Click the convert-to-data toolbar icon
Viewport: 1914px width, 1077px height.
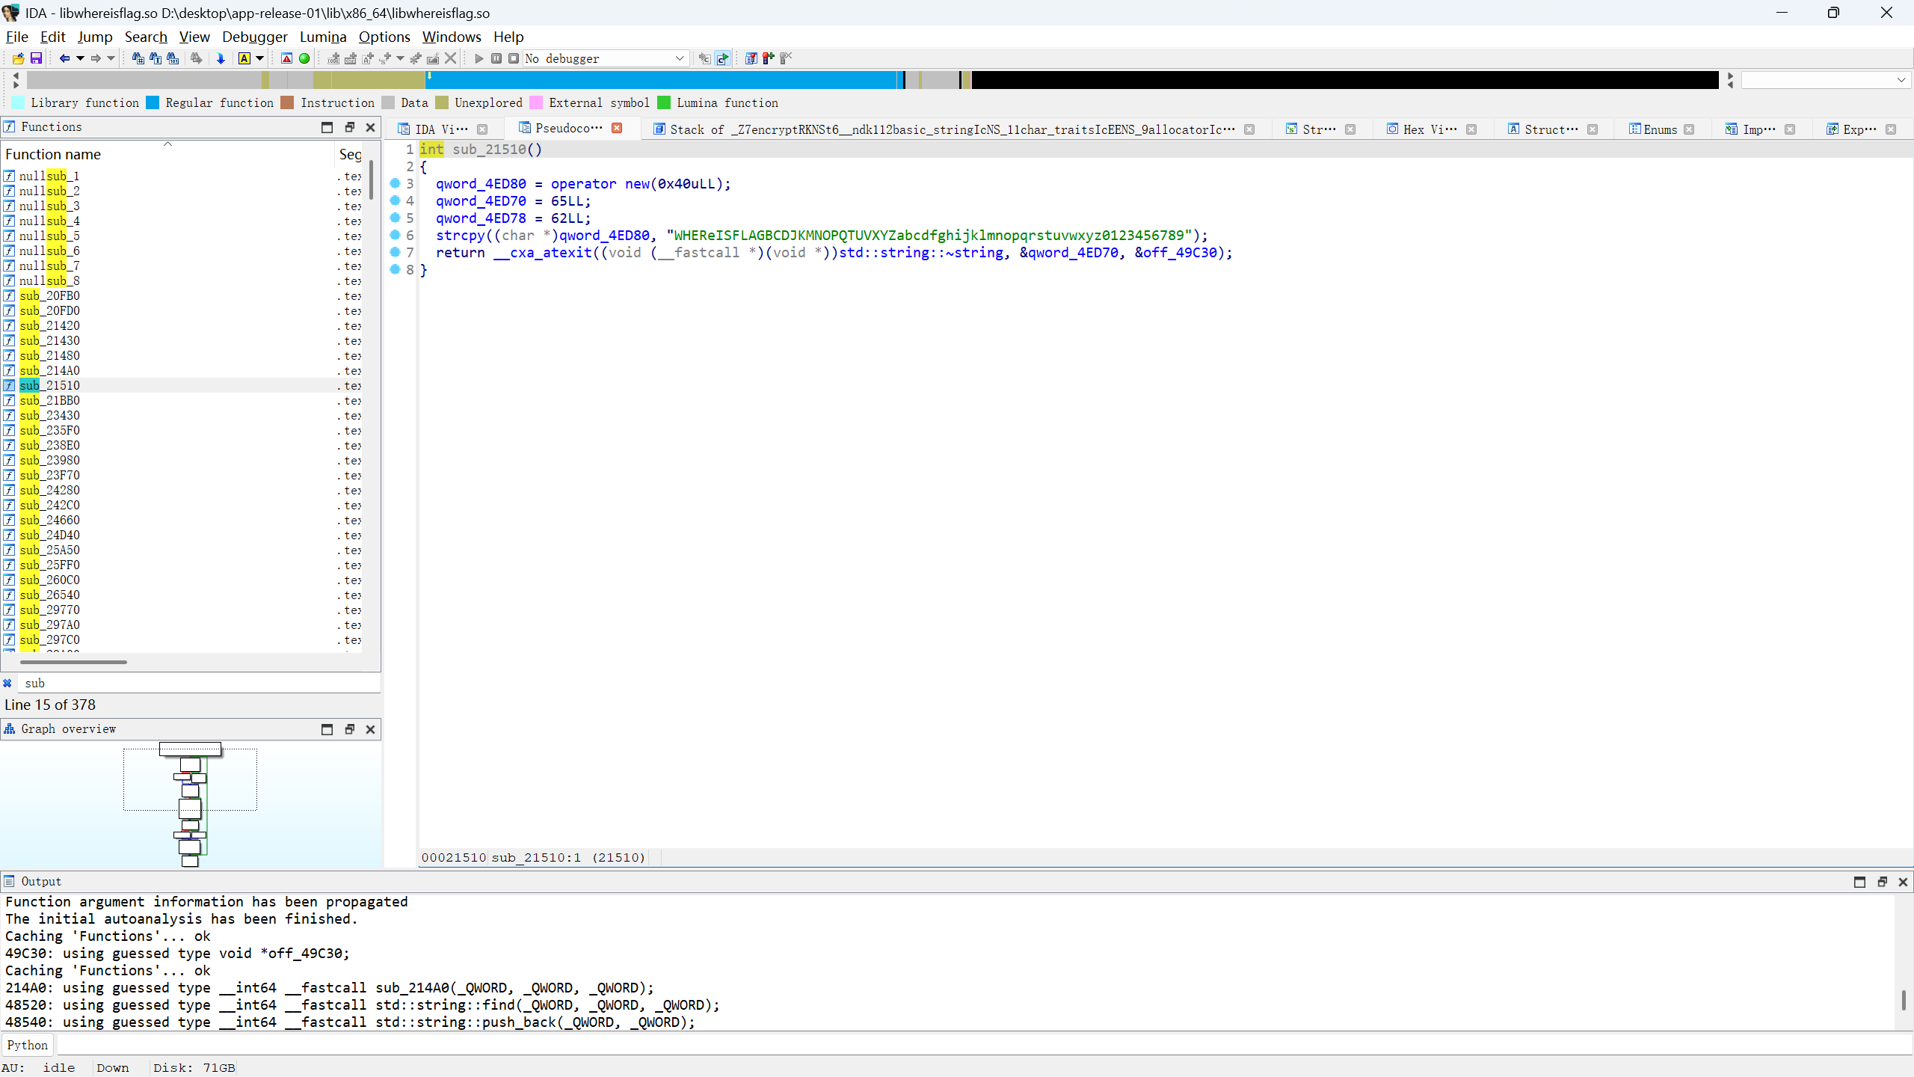[x=350, y=58]
